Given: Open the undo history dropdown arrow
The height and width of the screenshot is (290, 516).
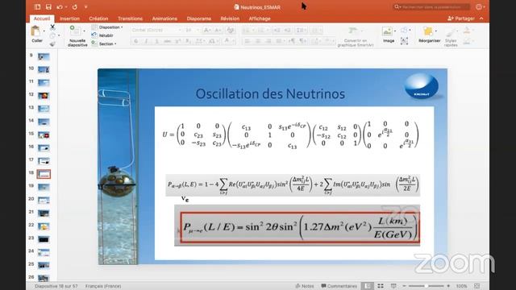Looking at the screenshot, I should click(66, 7).
